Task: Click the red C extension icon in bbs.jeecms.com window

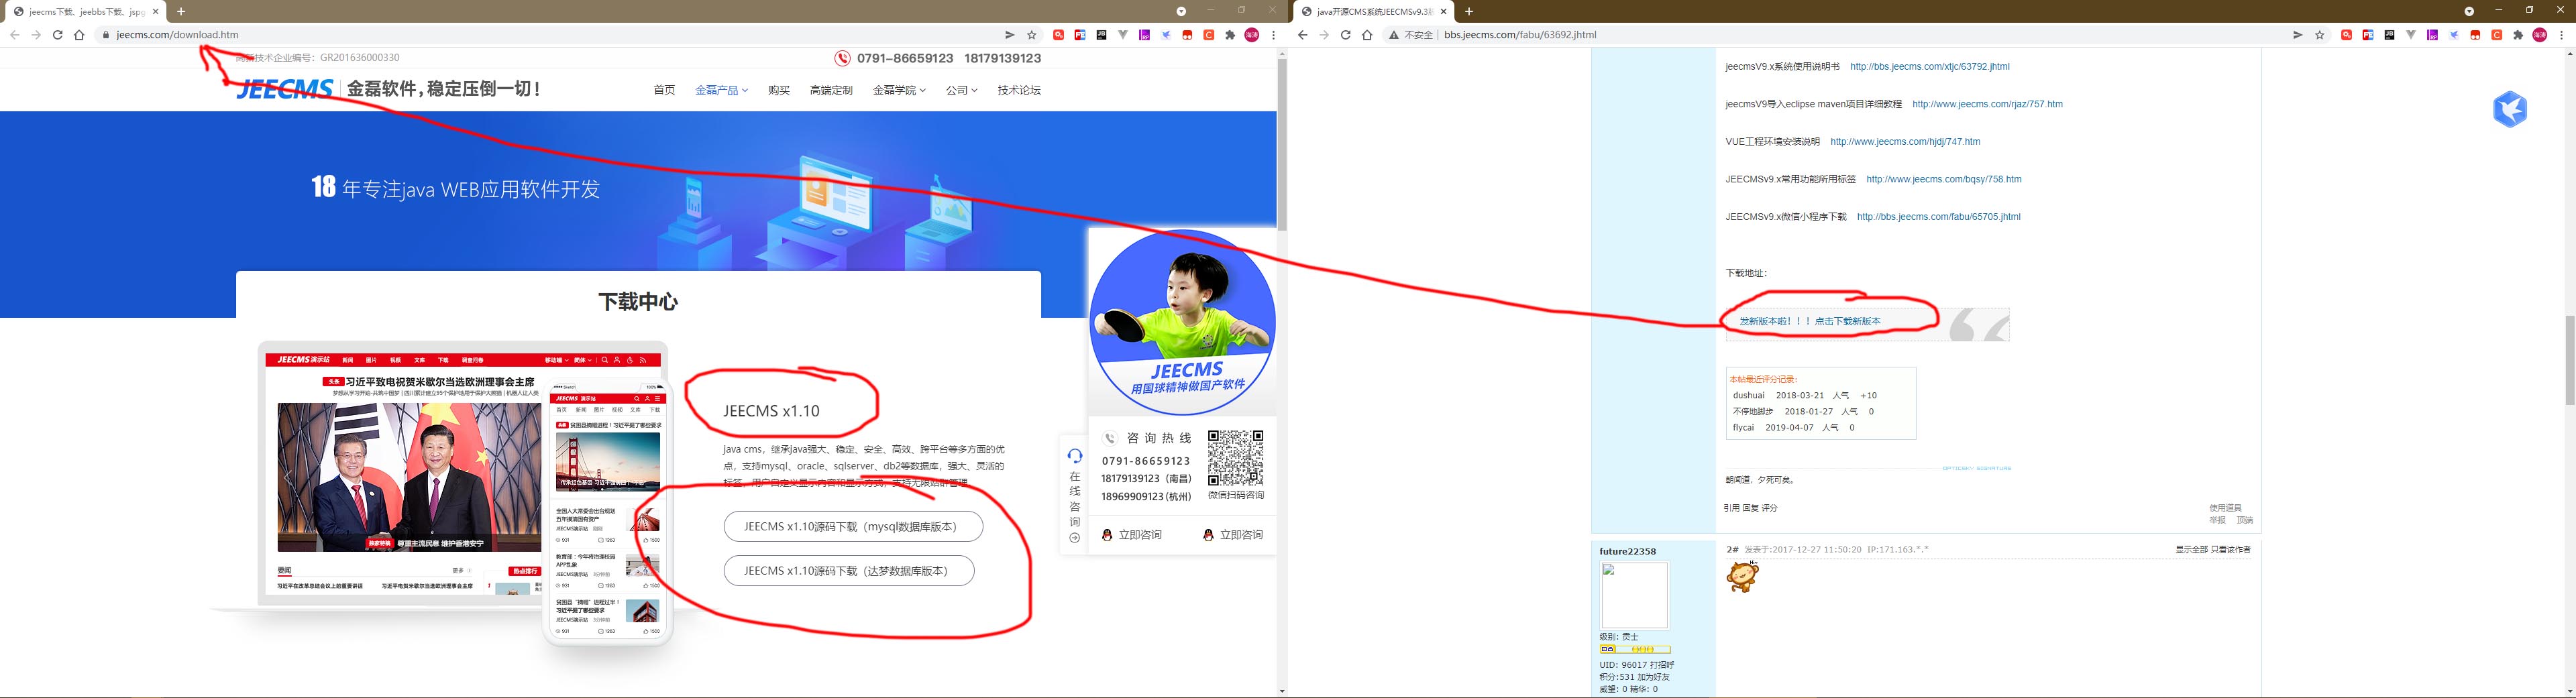Action: (2497, 35)
